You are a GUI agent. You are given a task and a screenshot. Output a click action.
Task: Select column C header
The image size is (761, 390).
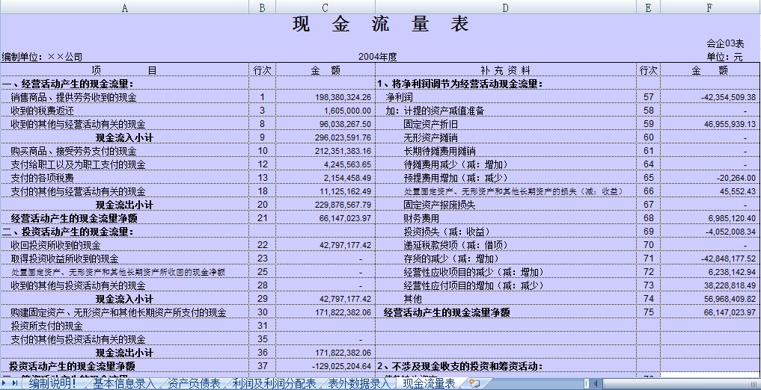click(x=326, y=7)
